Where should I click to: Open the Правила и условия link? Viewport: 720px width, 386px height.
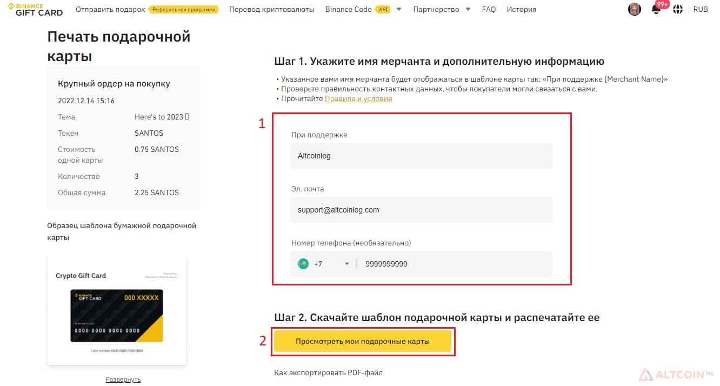coord(358,98)
